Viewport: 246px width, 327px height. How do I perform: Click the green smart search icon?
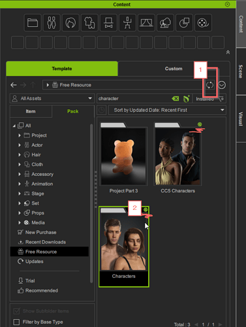coord(187,99)
